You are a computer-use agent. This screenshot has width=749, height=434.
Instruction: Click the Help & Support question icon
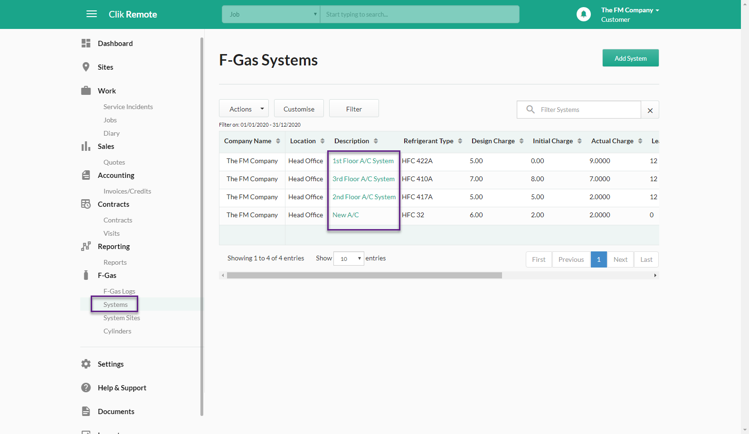point(86,388)
